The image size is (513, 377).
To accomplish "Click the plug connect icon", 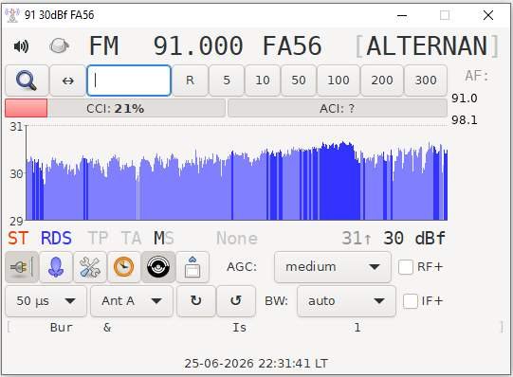I will click(x=22, y=267).
